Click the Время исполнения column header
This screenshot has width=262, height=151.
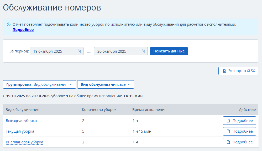pos(149,110)
